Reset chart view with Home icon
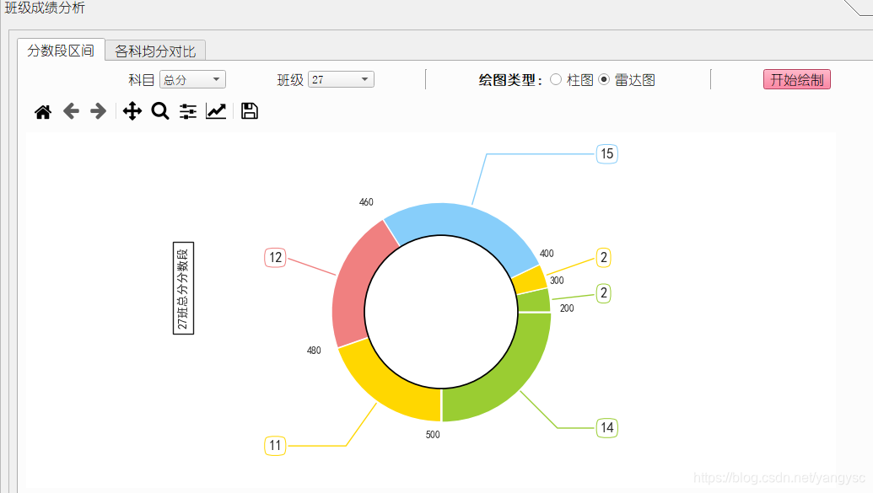The height and width of the screenshot is (493, 873). click(43, 112)
